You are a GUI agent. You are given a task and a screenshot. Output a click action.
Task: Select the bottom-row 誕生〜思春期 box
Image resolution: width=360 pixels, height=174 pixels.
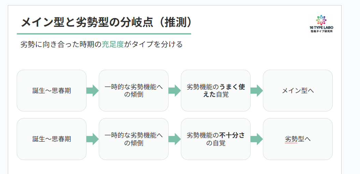[52, 139]
